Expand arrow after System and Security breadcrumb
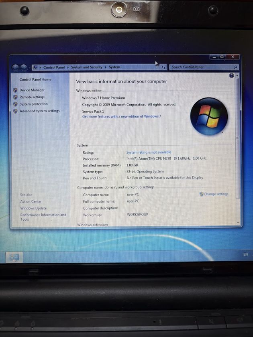Viewport: 253px width, 337px height. point(106,67)
